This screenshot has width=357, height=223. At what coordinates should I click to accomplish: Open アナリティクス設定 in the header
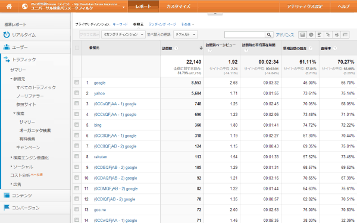(x=305, y=7)
